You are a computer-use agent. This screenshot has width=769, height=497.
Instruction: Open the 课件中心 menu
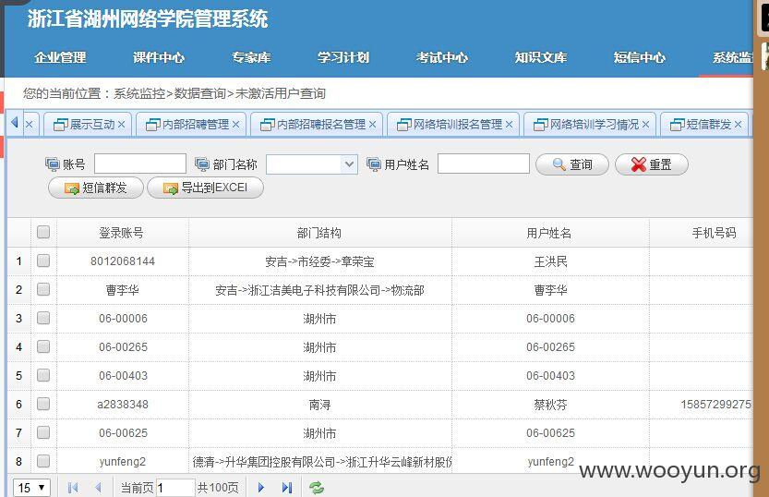pos(159,57)
